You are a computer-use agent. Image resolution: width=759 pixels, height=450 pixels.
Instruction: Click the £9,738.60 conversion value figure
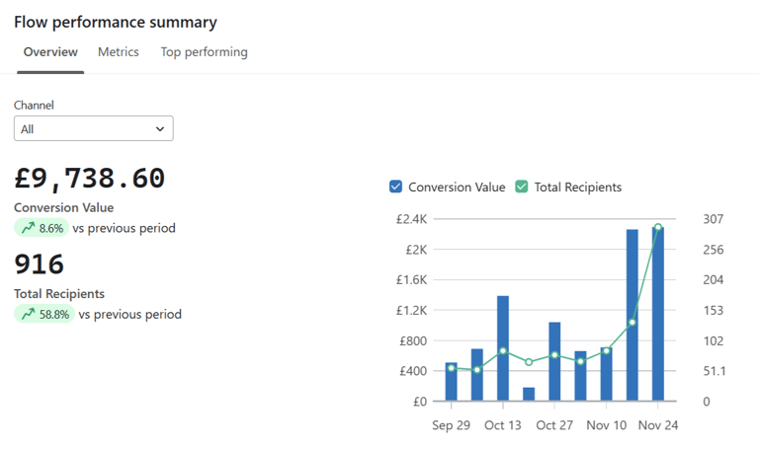coord(90,179)
